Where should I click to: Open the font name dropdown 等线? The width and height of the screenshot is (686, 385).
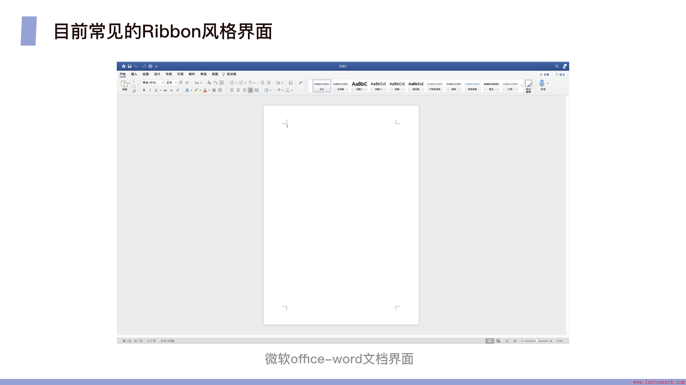click(x=153, y=83)
